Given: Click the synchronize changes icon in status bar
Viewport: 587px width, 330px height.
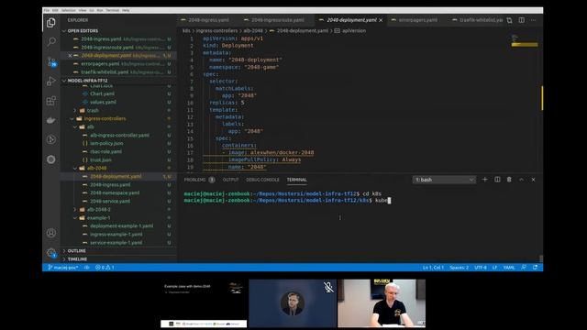Looking at the screenshot, I should [x=87, y=268].
